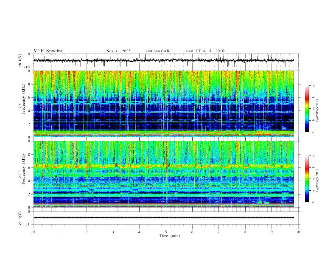Viewport: 336px width, 260px height.
Task: Click time axis tick label "2"
Action: coord(87,232)
